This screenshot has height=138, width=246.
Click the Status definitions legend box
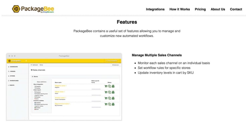[x=41, y=96]
